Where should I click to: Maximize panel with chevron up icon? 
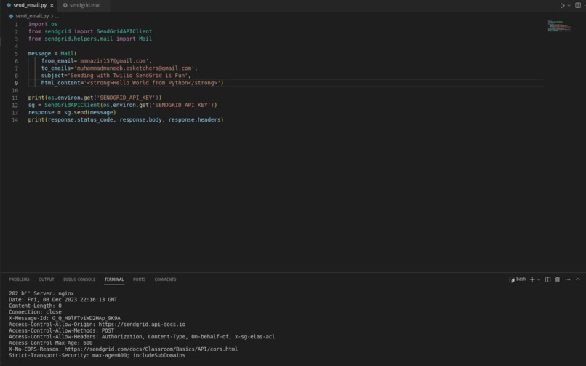pos(578,279)
